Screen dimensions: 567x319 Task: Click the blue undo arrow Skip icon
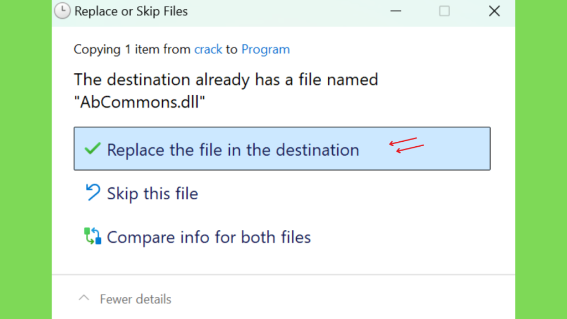[x=92, y=192]
